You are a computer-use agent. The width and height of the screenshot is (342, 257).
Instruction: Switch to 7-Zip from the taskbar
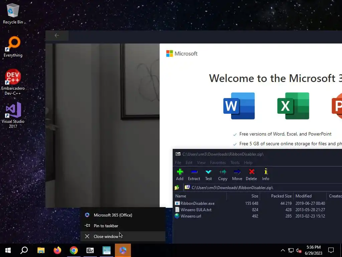[x=90, y=250]
